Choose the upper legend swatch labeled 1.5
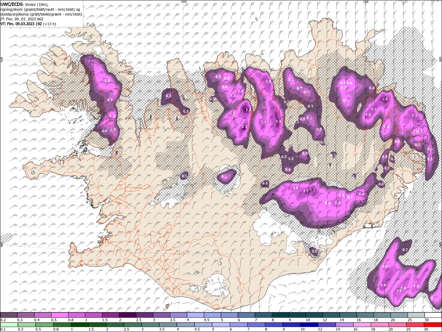Screen dimensions: 442x332 pyautogui.click(x=110, y=315)
